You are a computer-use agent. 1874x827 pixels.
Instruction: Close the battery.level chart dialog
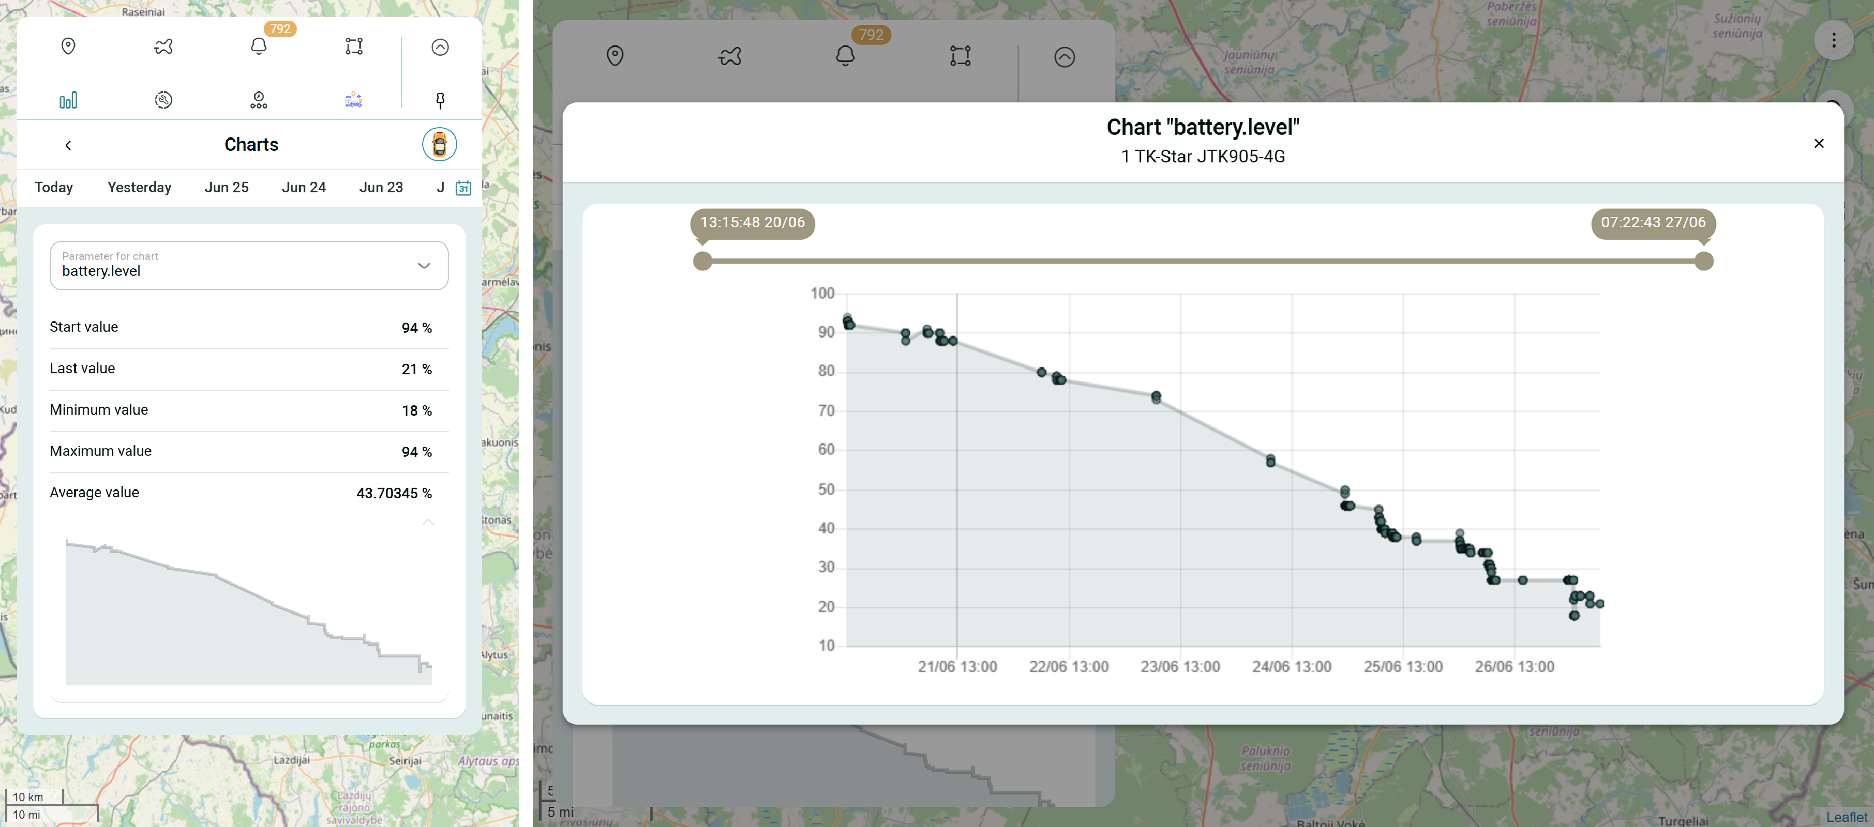(1819, 143)
